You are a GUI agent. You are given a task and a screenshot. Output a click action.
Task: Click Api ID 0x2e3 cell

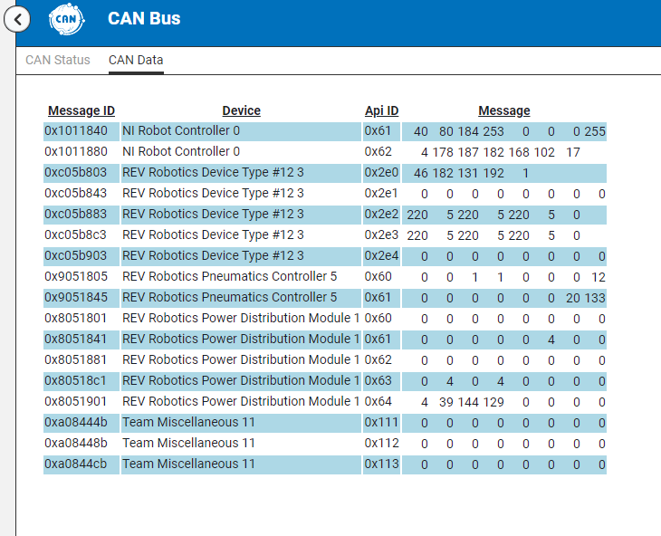pyautogui.click(x=381, y=235)
